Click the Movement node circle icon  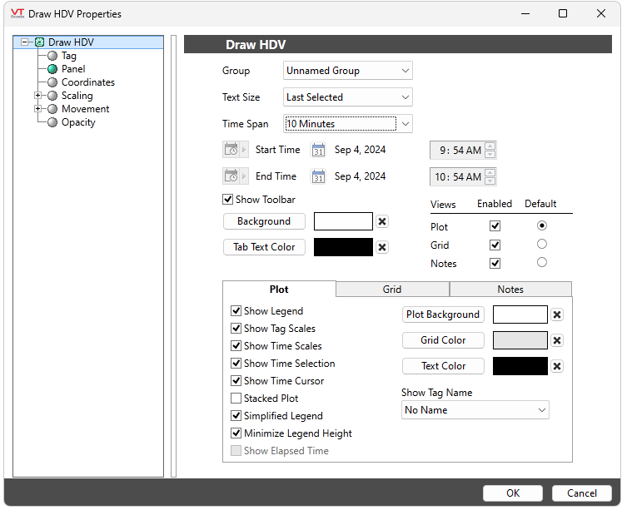pyautogui.click(x=52, y=109)
